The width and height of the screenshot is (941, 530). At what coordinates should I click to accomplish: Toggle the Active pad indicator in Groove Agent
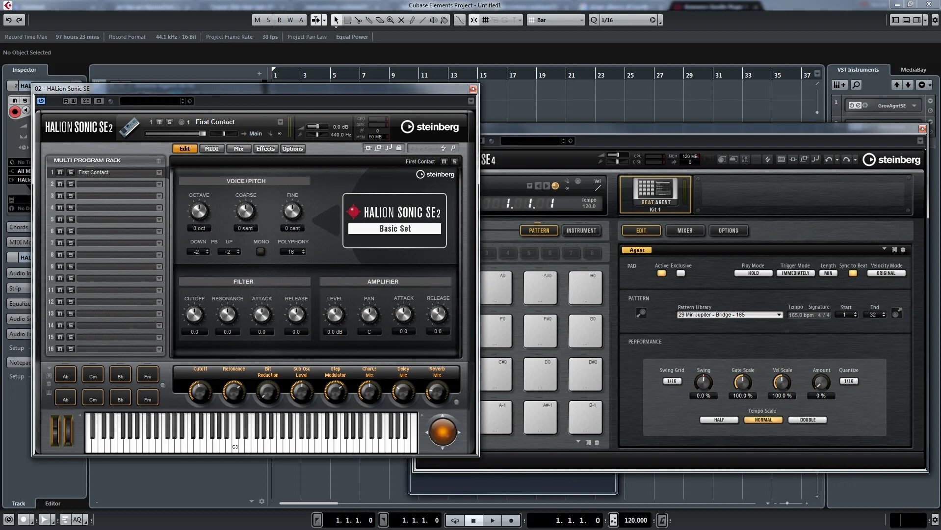click(661, 273)
